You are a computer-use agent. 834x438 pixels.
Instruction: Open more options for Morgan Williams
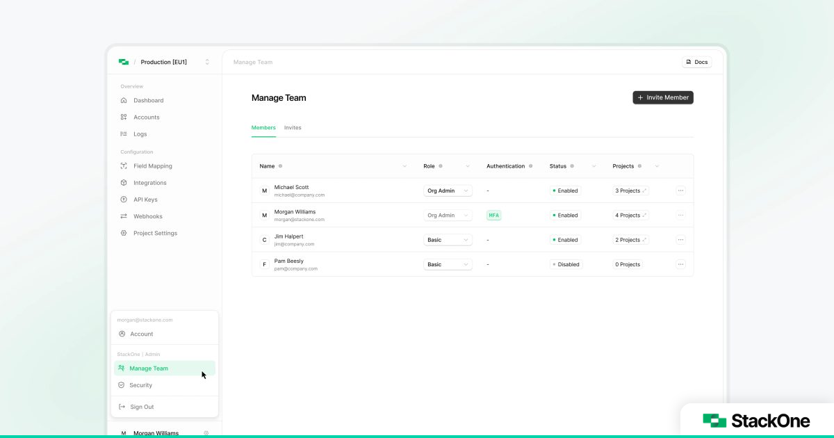pyautogui.click(x=680, y=216)
